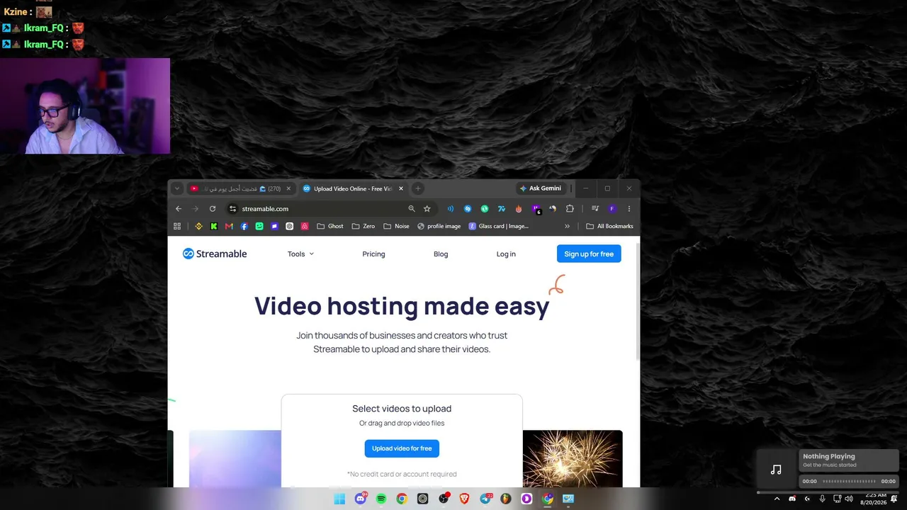Click the fireworks video thumbnail
Viewport: 907px width, 510px height.
click(573, 458)
